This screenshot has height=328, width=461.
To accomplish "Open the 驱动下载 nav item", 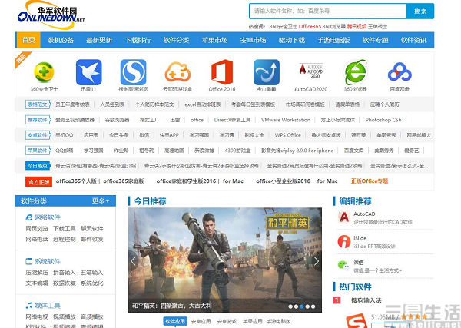I will [292, 40].
